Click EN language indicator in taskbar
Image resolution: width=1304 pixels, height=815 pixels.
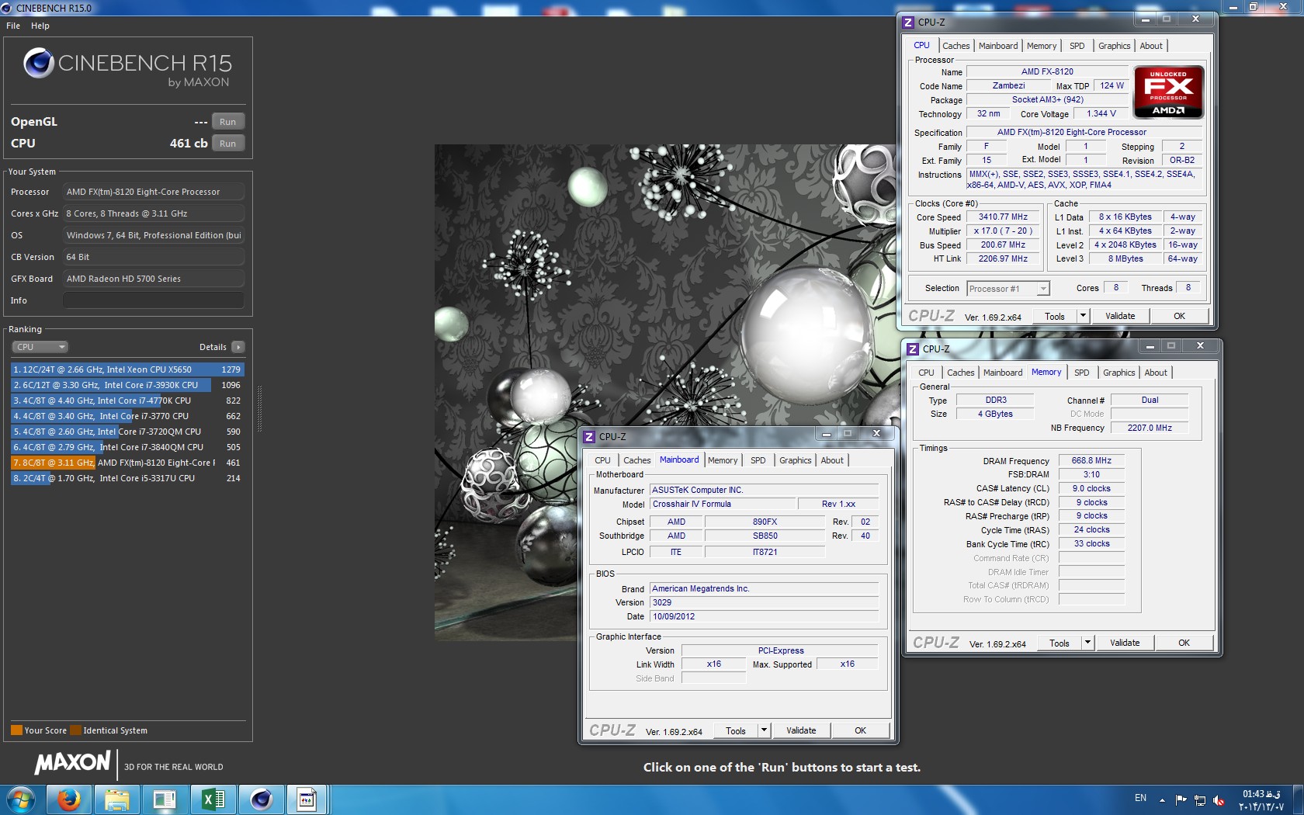pos(1140,798)
